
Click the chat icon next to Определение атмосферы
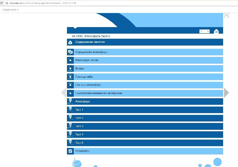pyautogui.click(x=70, y=52)
